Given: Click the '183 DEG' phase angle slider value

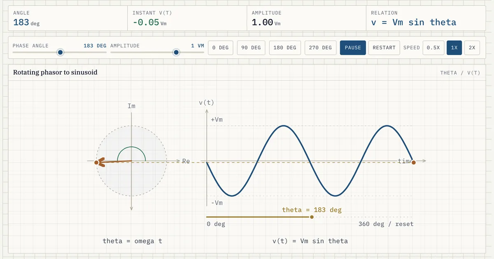Looking at the screenshot, I should (95, 46).
